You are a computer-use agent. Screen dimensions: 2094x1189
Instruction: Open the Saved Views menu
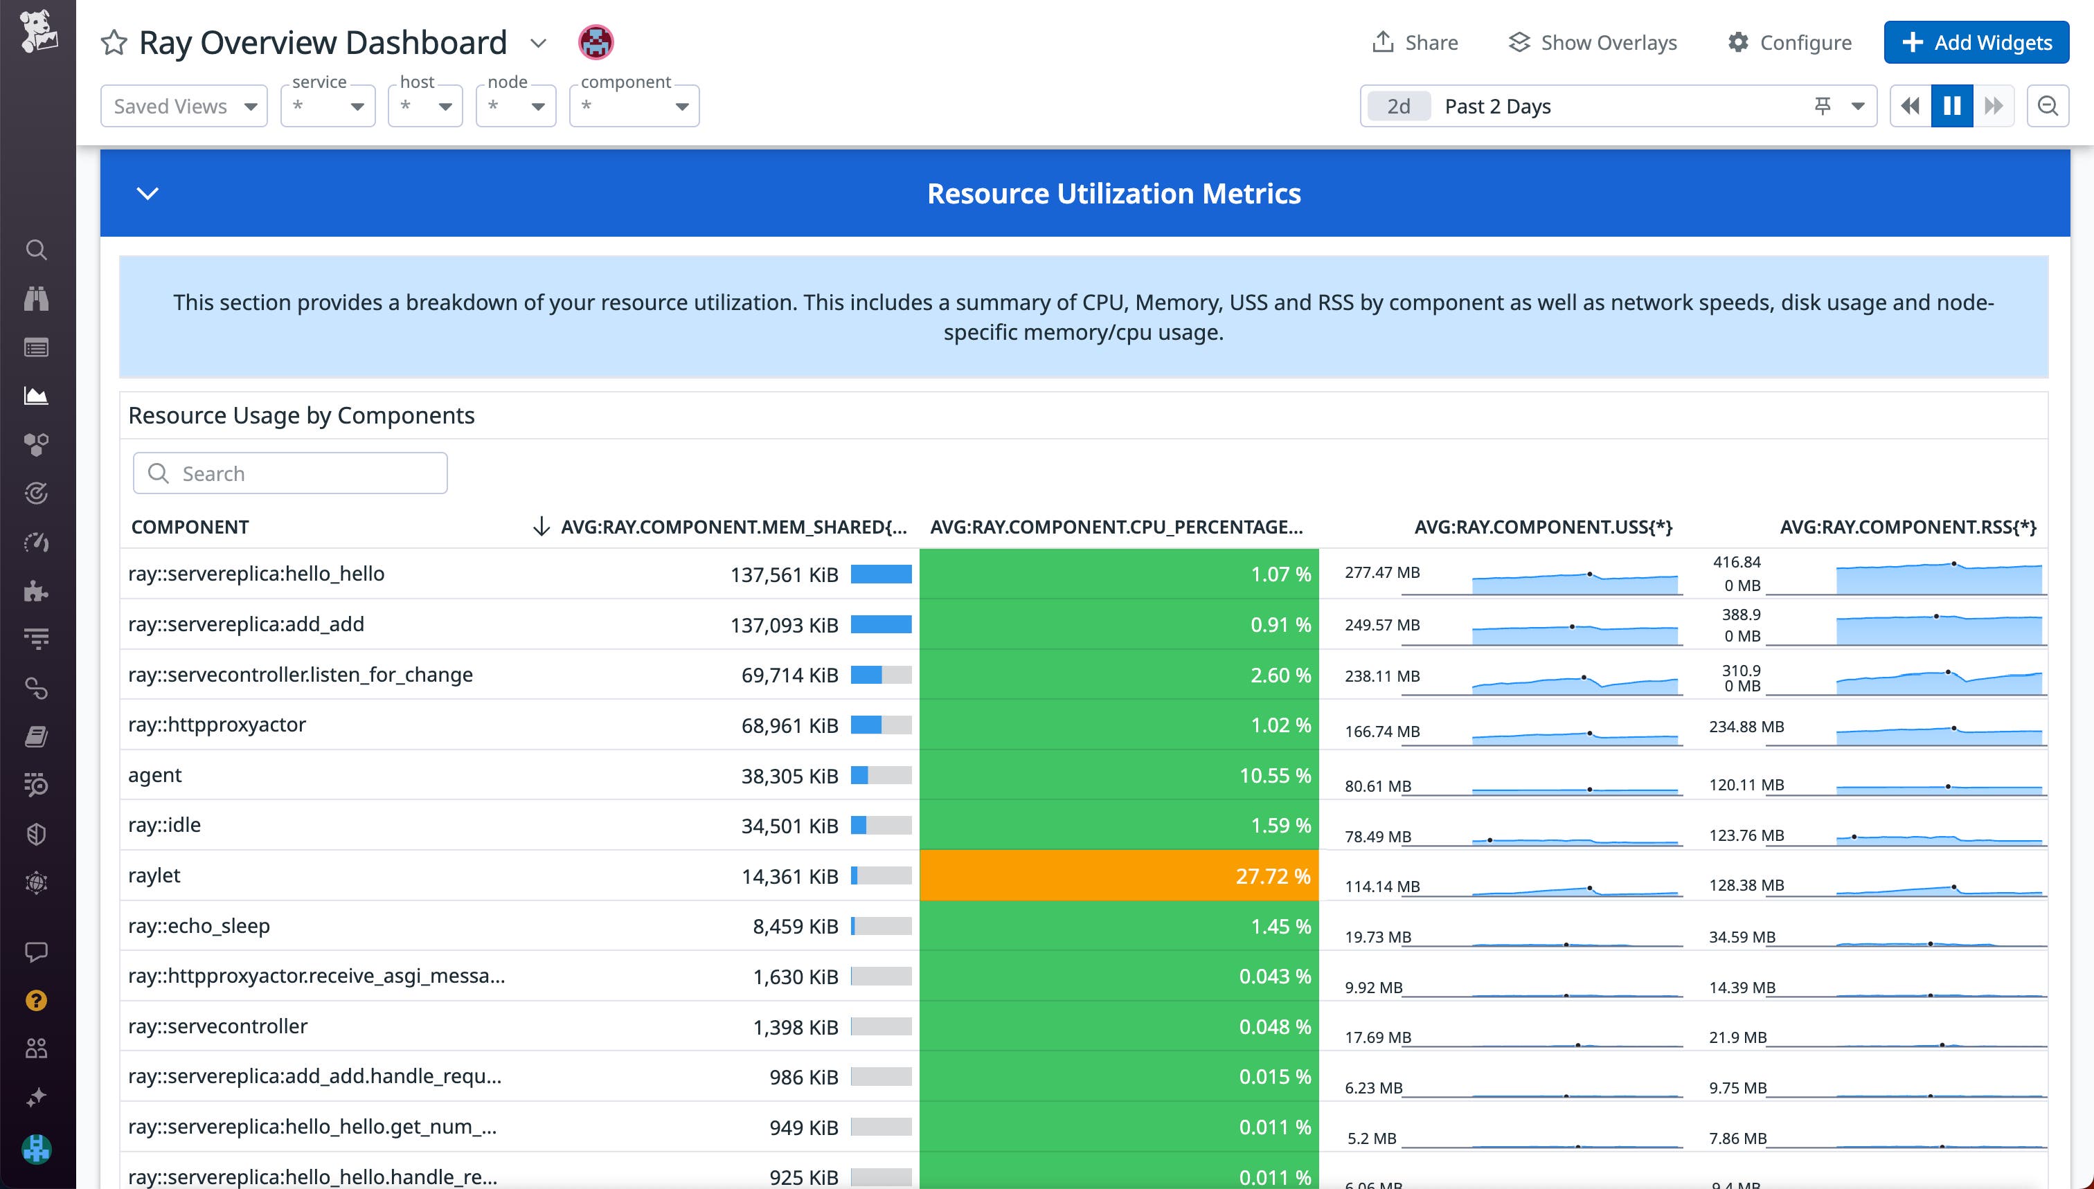pos(183,105)
